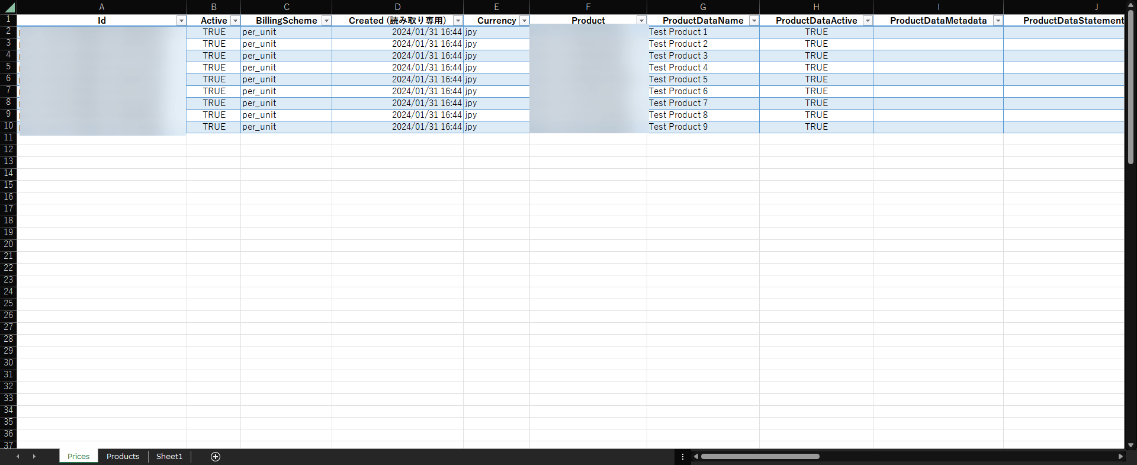Select per_unit cell in row 9
The image size is (1137, 465).
pyautogui.click(x=286, y=115)
